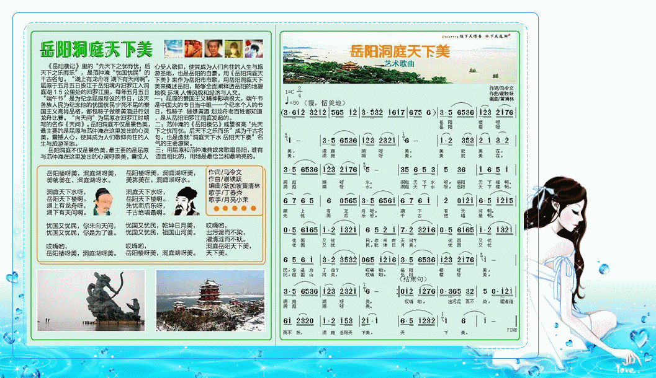The height and width of the screenshot is (378, 656).
Task: Click the lyric line 濯清涟而不妖
Action: (x=226, y=239)
